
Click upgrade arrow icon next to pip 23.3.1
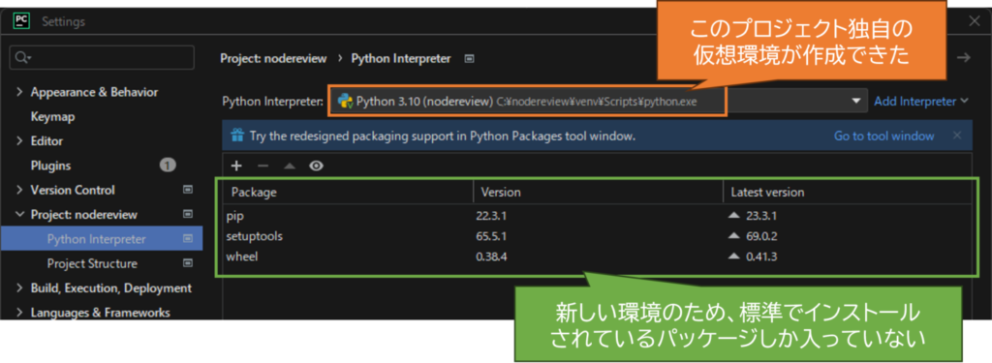coord(734,215)
